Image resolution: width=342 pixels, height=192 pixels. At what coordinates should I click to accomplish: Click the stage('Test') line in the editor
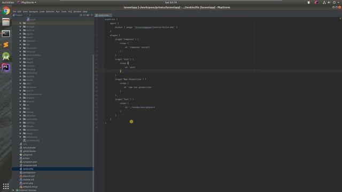point(124,99)
